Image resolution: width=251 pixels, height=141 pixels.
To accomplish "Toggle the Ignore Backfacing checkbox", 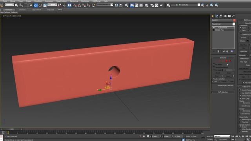I will 214,67.
